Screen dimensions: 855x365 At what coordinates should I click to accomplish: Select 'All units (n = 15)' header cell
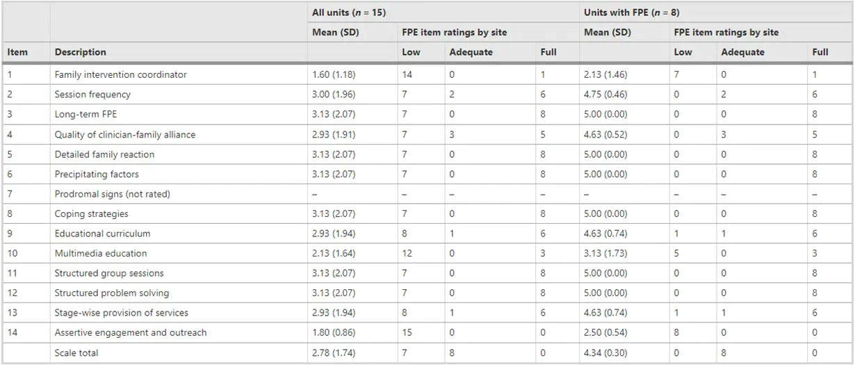(x=349, y=13)
